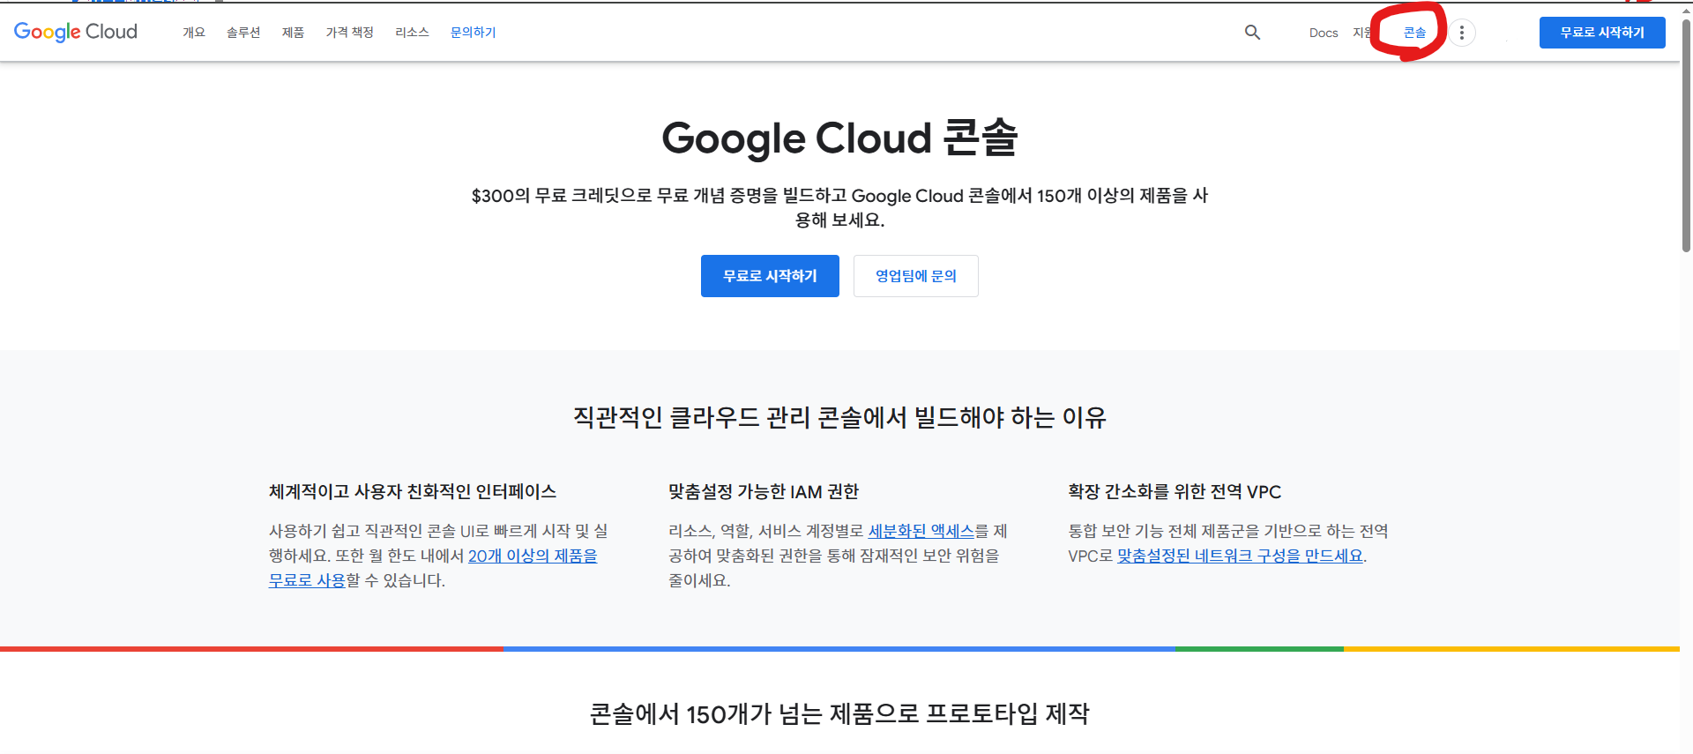Follow the 맞춤설정된 네트워크 구성을 만드세요 link
The height and width of the screenshot is (754, 1693).
click(x=1241, y=556)
